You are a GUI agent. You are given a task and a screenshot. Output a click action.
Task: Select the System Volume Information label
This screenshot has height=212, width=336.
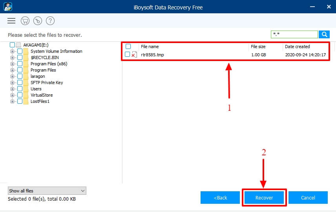coord(57,51)
